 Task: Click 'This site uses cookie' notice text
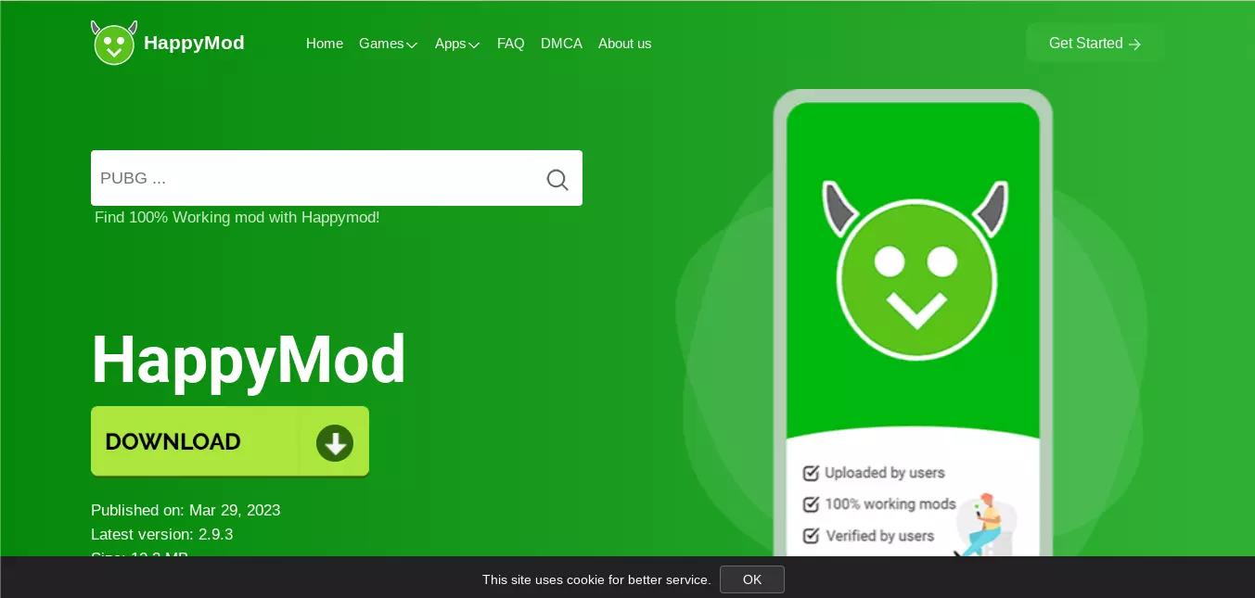[596, 579]
